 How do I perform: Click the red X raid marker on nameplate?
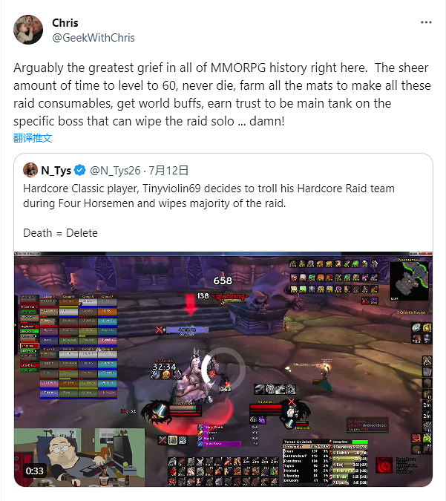click(x=159, y=330)
